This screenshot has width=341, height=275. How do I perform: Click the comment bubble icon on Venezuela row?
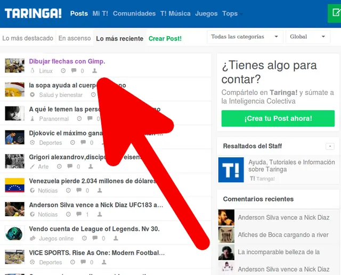point(79,190)
